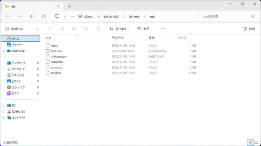
Task: Click the Delete trash can icon
Action: click(x=98, y=29)
